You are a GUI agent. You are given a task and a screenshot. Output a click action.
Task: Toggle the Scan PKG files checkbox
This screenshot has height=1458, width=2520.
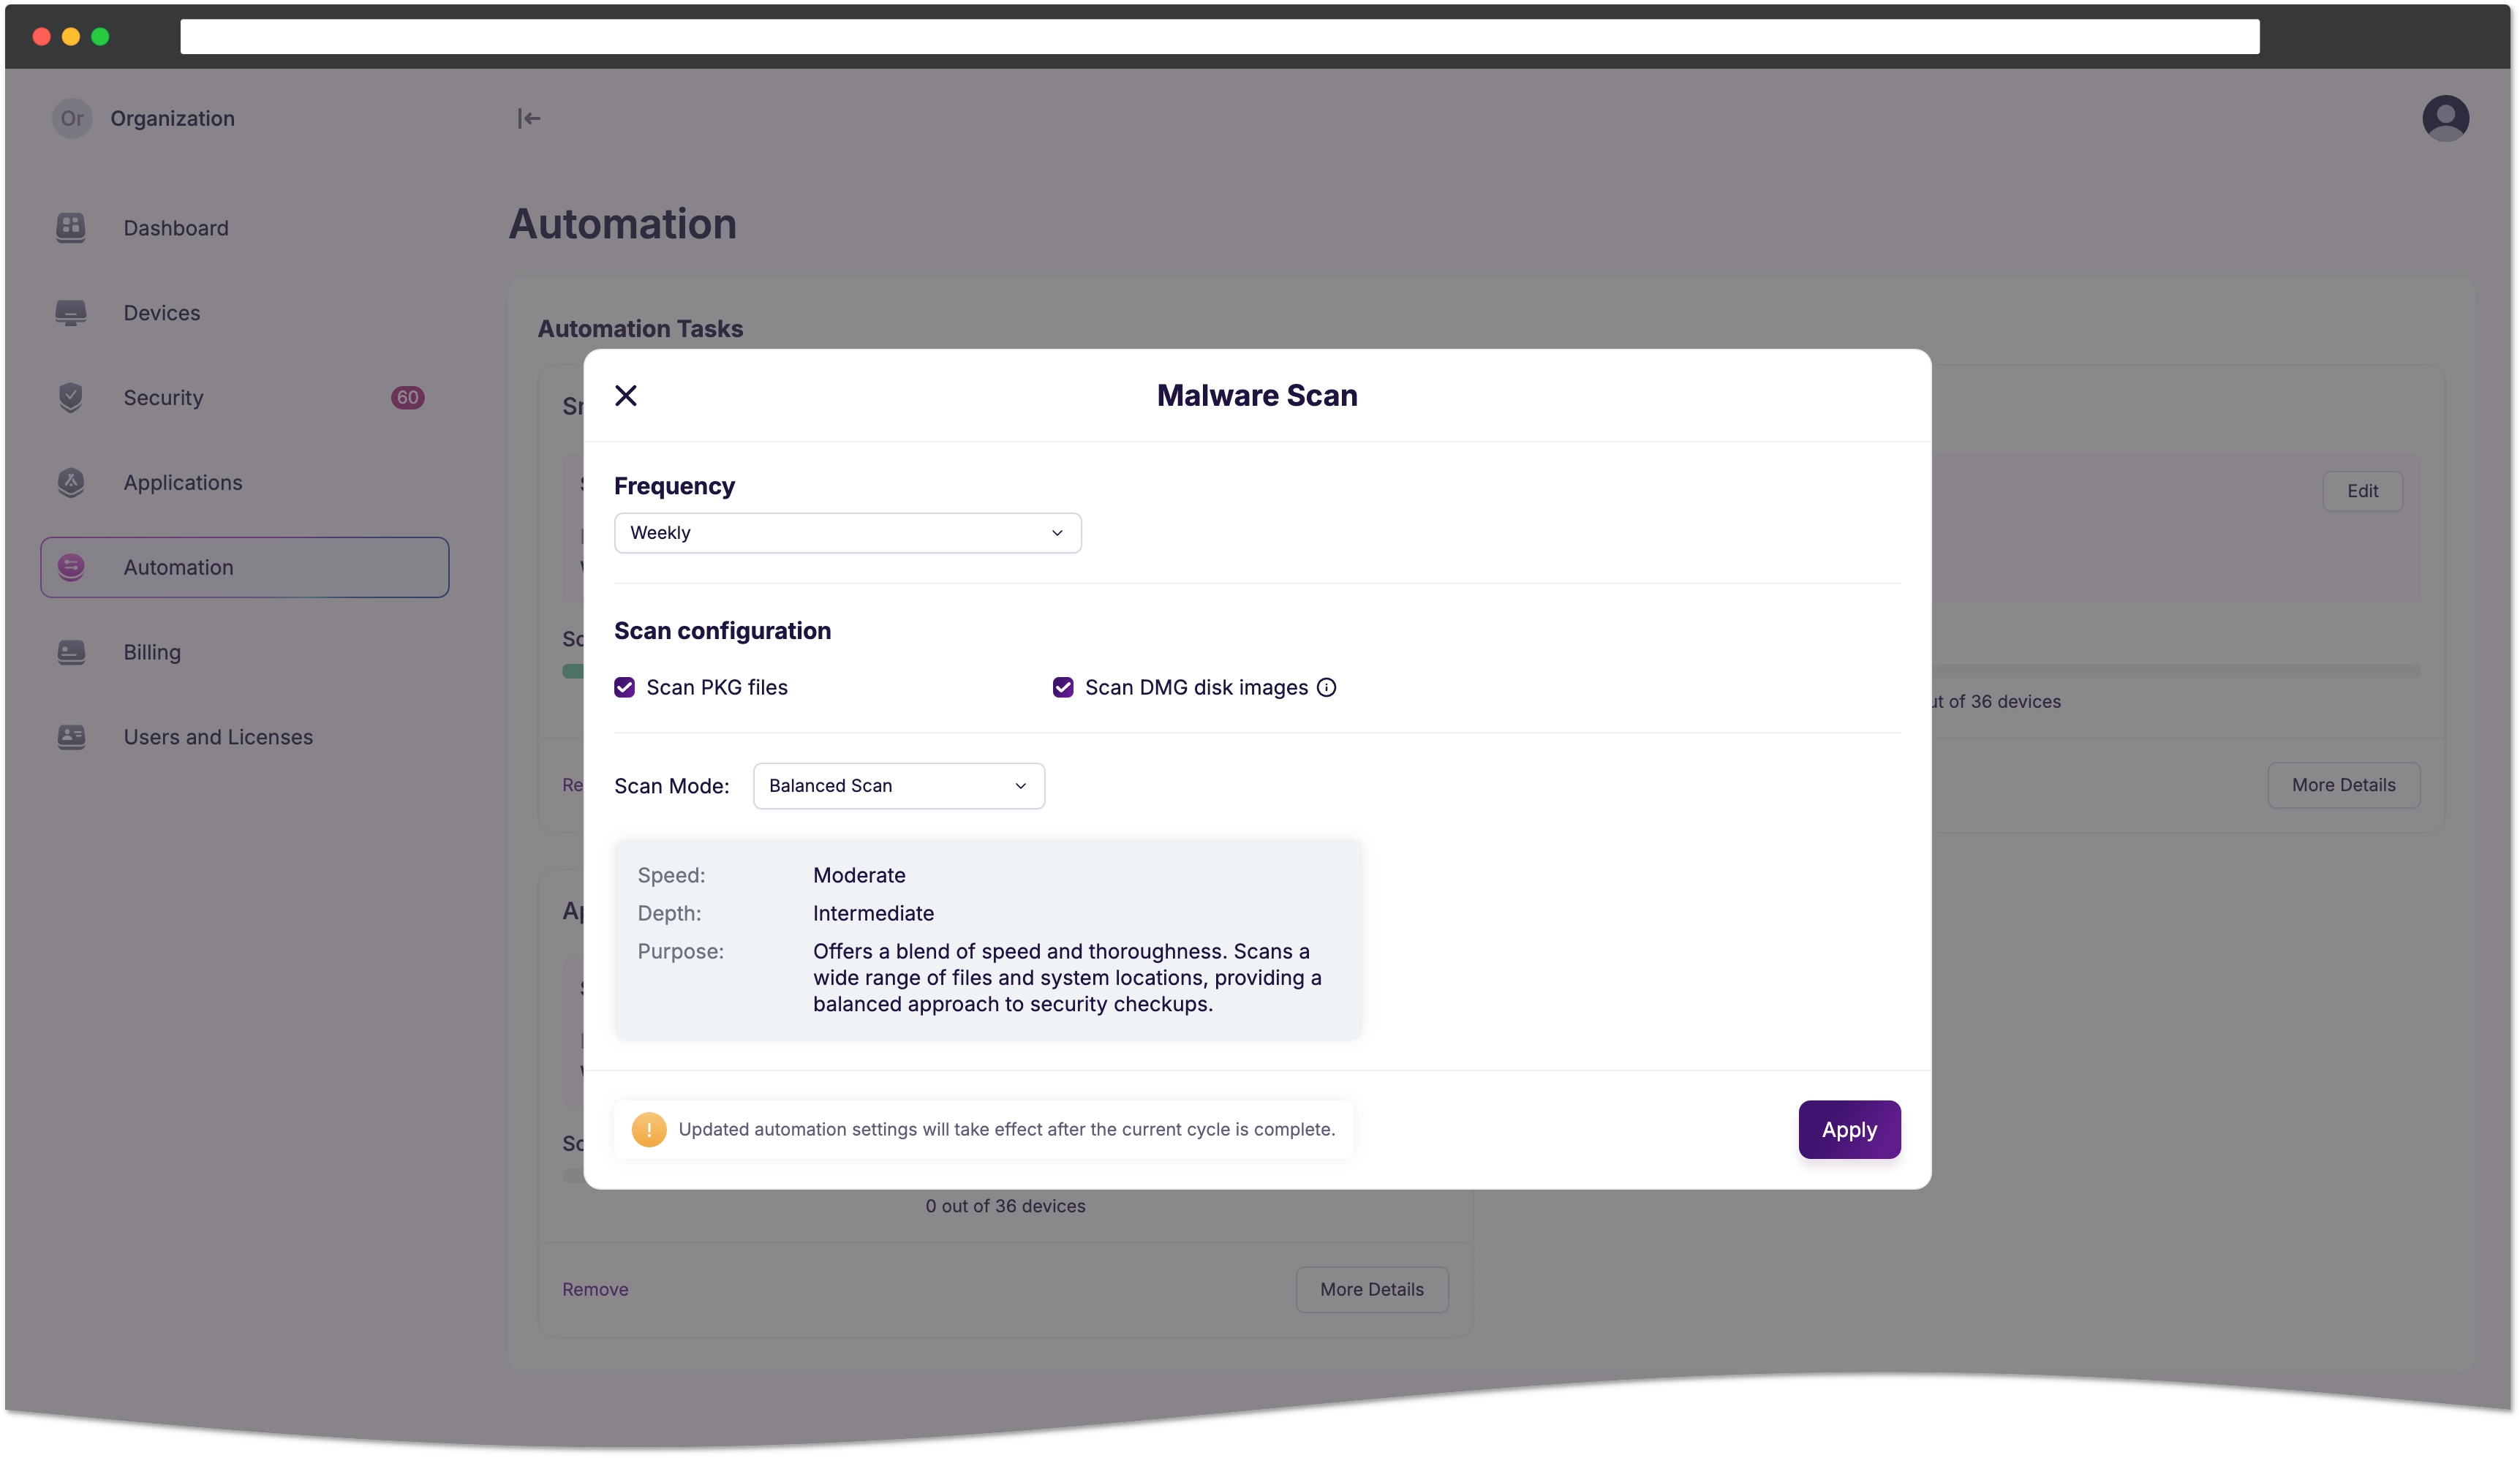(x=625, y=686)
